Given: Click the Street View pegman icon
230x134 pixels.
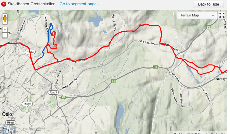Looking at the screenshot, I should point(5,19).
